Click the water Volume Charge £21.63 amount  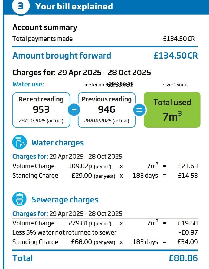[188, 166]
